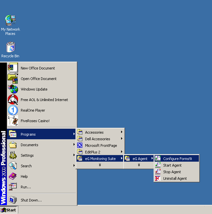Select Configure Forms9i menu entry
This screenshot has width=212, height=214.
click(x=177, y=158)
